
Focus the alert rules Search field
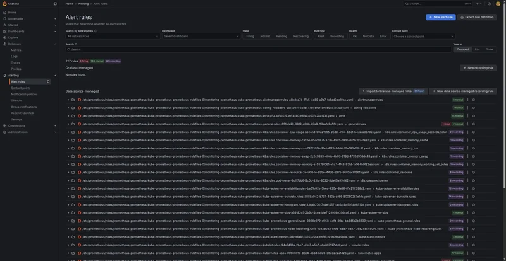coord(258,50)
